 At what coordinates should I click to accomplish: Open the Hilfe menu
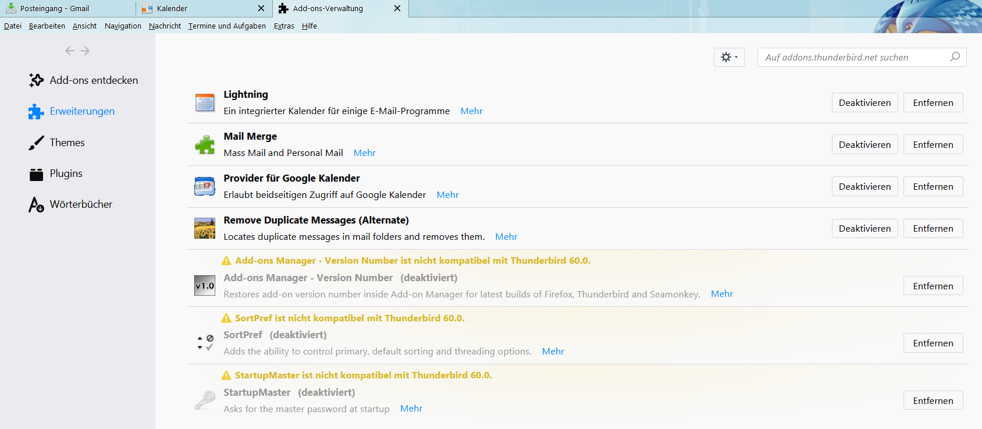pyautogui.click(x=309, y=26)
